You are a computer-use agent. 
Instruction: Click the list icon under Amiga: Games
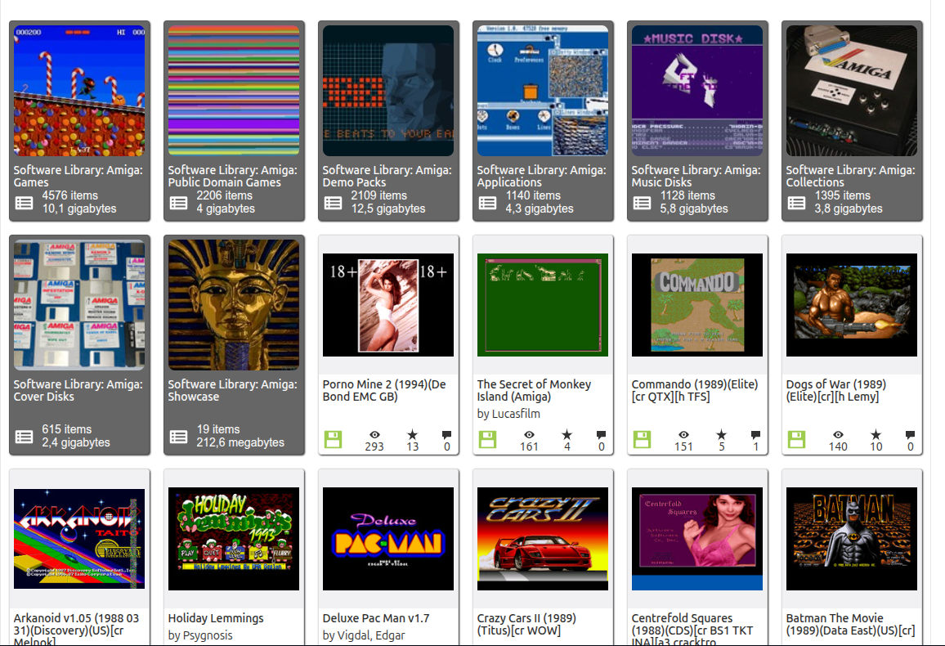click(x=25, y=203)
